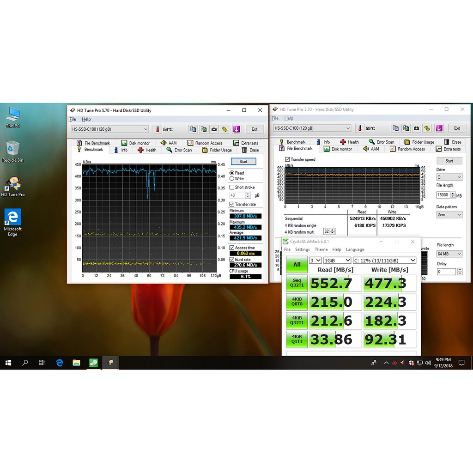
Task: Open the Windows Start menu
Action: point(8,363)
